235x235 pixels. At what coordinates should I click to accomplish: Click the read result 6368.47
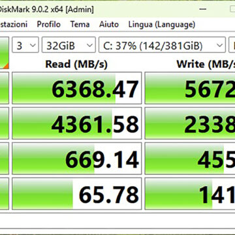pos(76,88)
